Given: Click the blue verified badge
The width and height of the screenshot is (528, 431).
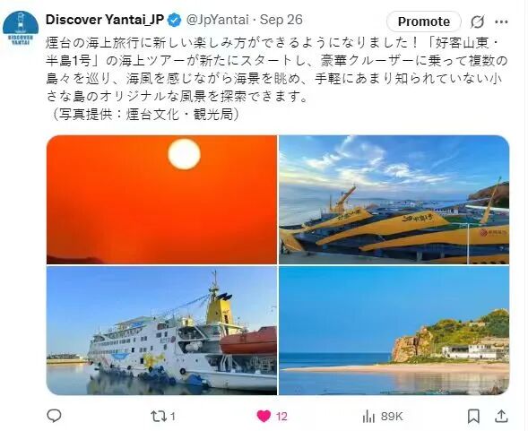Looking at the screenshot, I should tap(174, 21).
